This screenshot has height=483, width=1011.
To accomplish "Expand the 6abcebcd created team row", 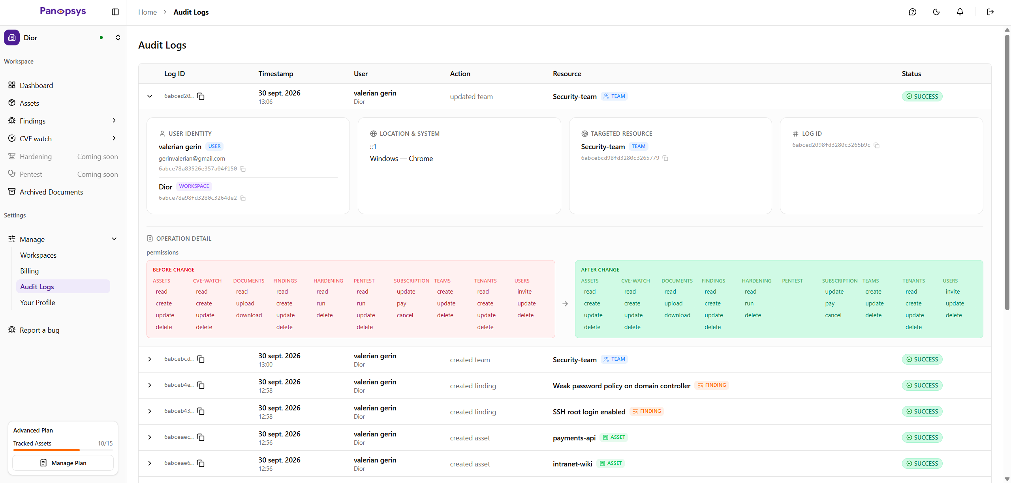I will pyautogui.click(x=150, y=359).
